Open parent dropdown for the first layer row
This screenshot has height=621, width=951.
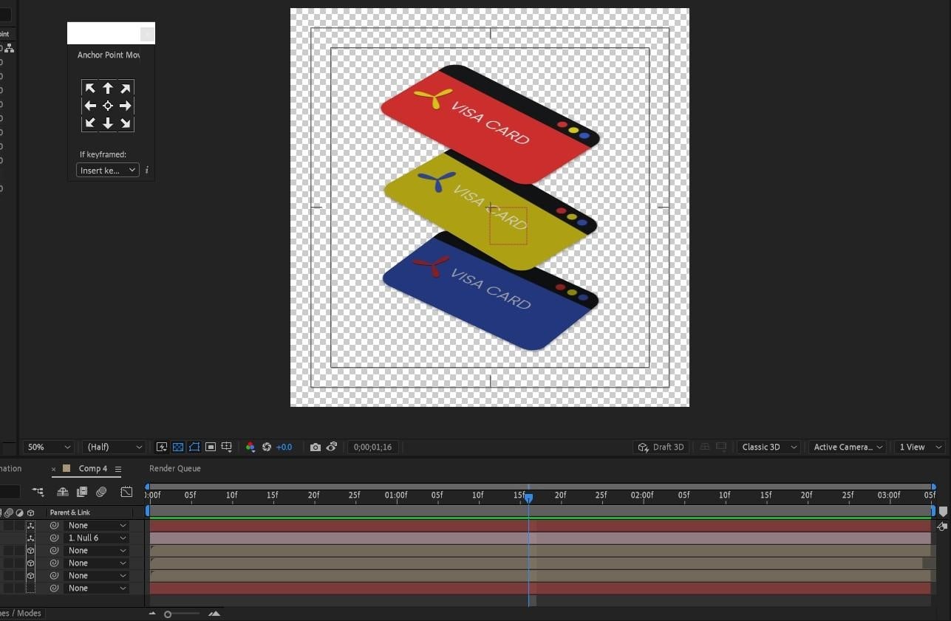98,526
